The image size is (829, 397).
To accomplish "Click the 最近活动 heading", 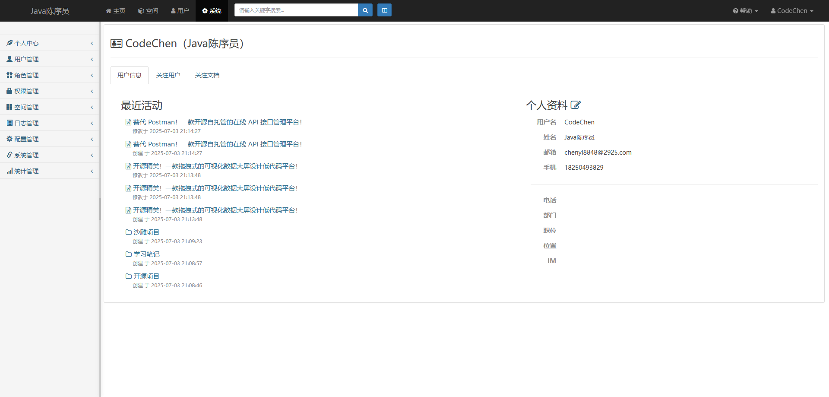I will point(142,105).
